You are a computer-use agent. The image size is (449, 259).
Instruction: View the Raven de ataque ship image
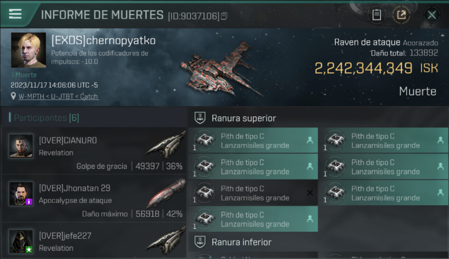coord(221,69)
